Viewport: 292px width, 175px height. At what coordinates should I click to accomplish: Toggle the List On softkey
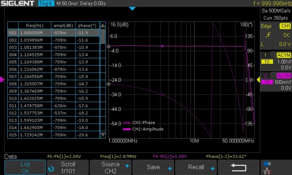click(x=25, y=167)
